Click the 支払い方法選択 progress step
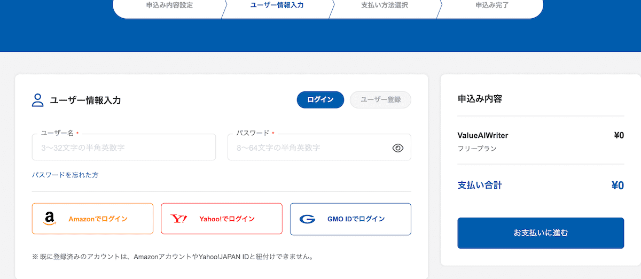641x279 pixels. (385, 5)
